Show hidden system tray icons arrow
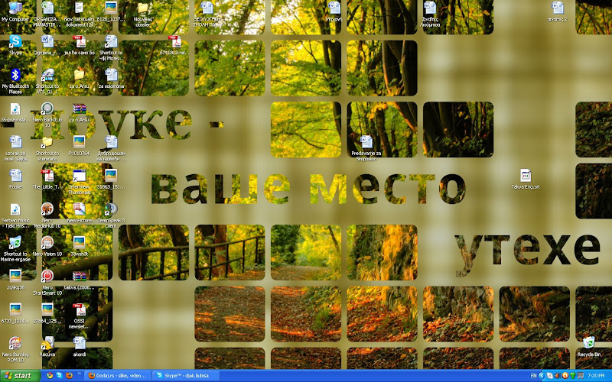Image resolution: width=612 pixels, height=382 pixels. 542,376
